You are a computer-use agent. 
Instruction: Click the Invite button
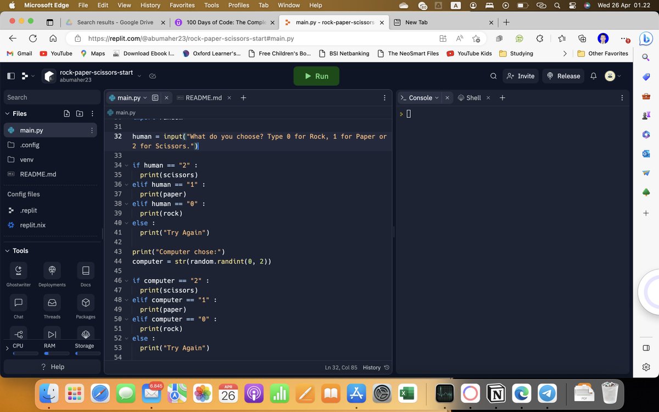pos(521,76)
